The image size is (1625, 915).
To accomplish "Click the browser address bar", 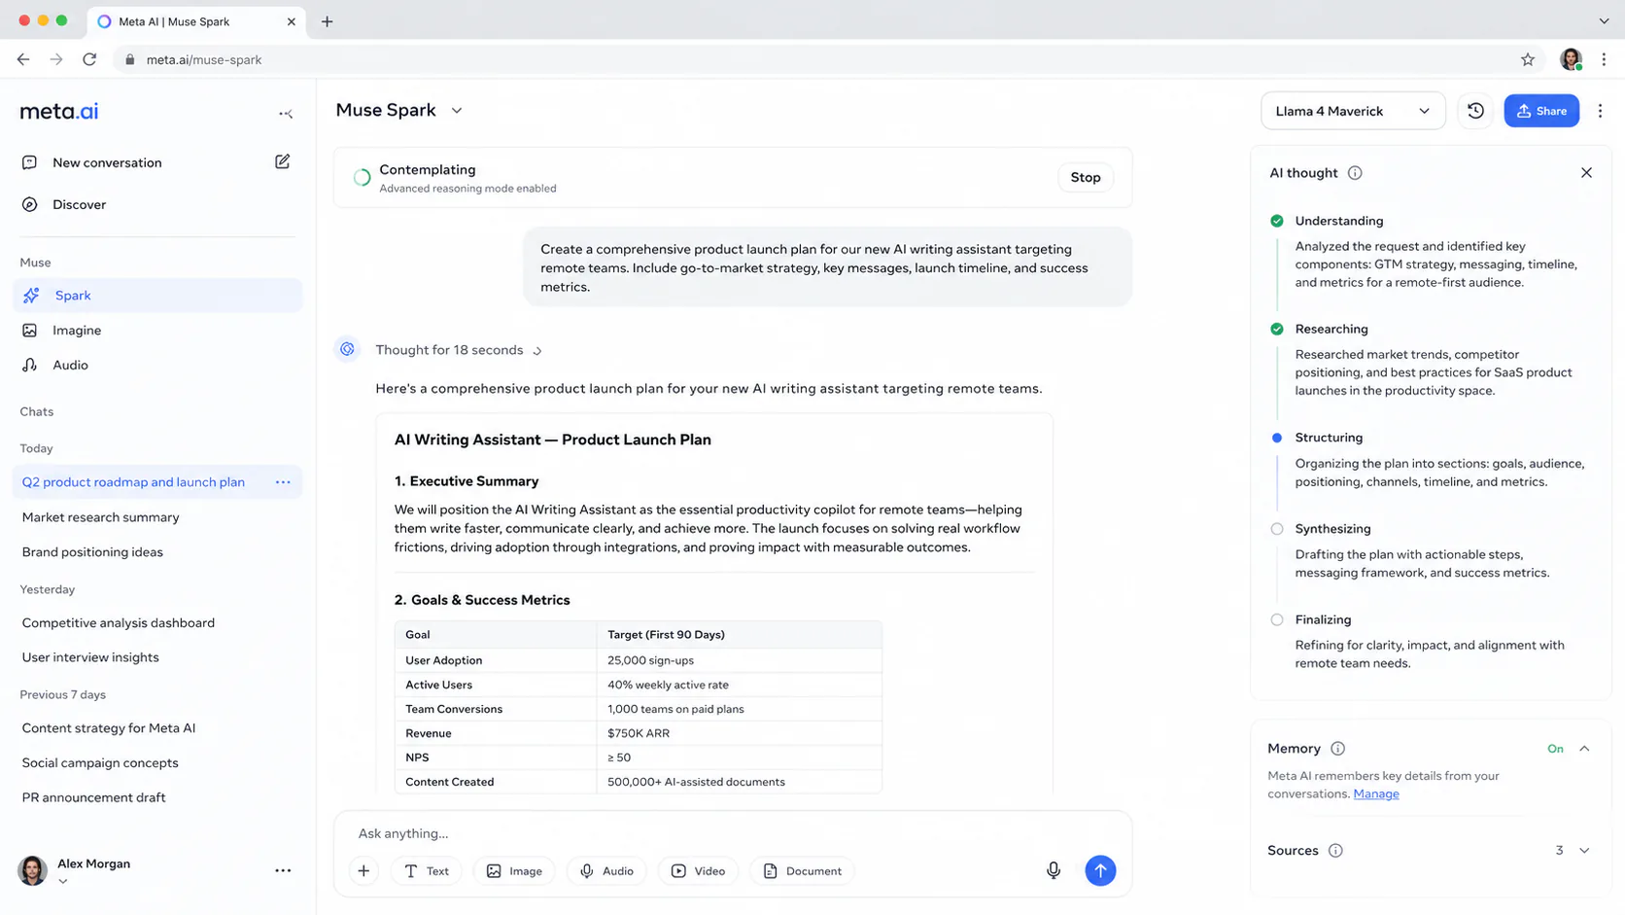I will (x=826, y=59).
